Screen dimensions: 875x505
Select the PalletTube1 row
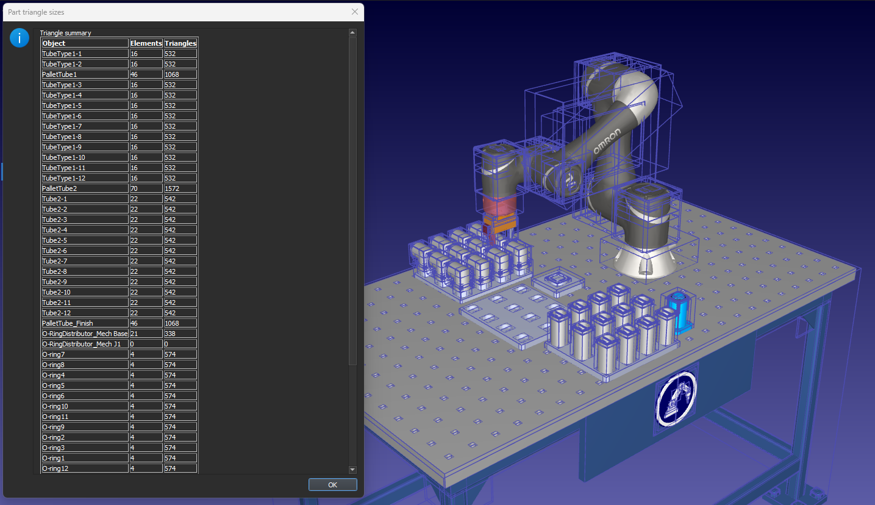85,74
